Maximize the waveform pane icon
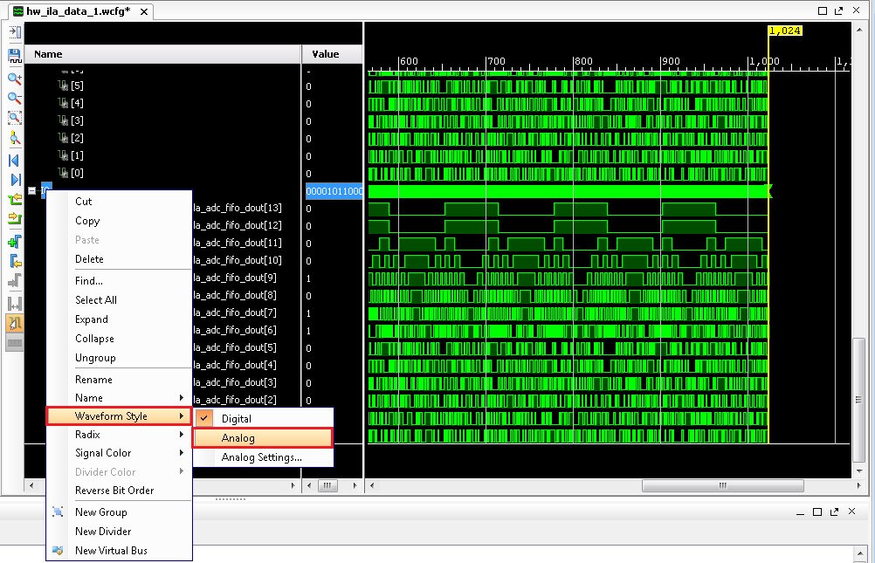Image resolution: width=875 pixels, height=563 pixels. pyautogui.click(x=823, y=10)
